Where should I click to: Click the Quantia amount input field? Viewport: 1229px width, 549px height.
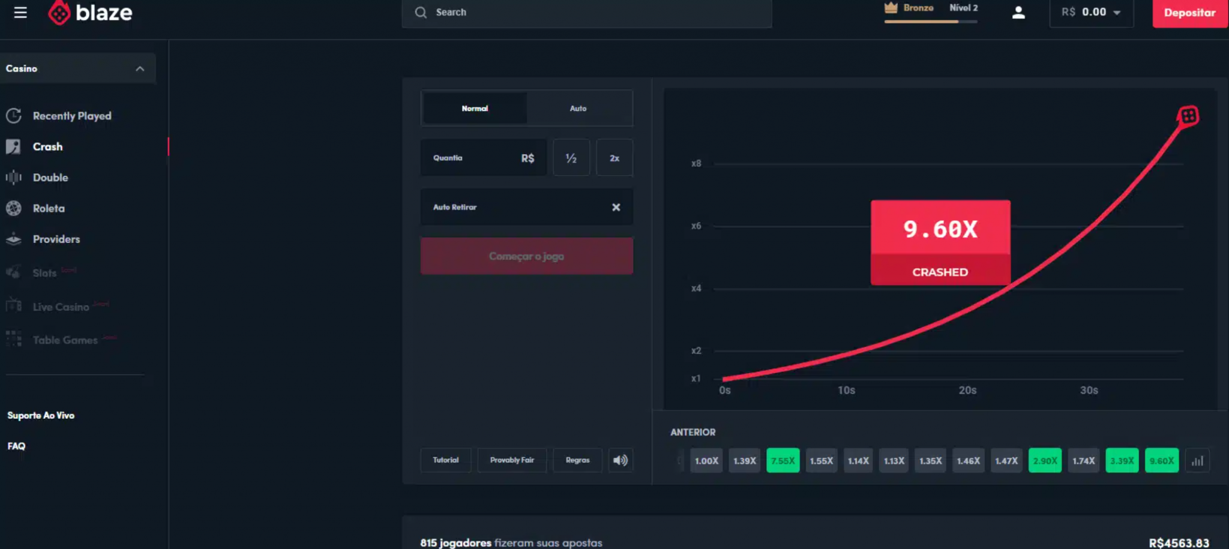483,157
